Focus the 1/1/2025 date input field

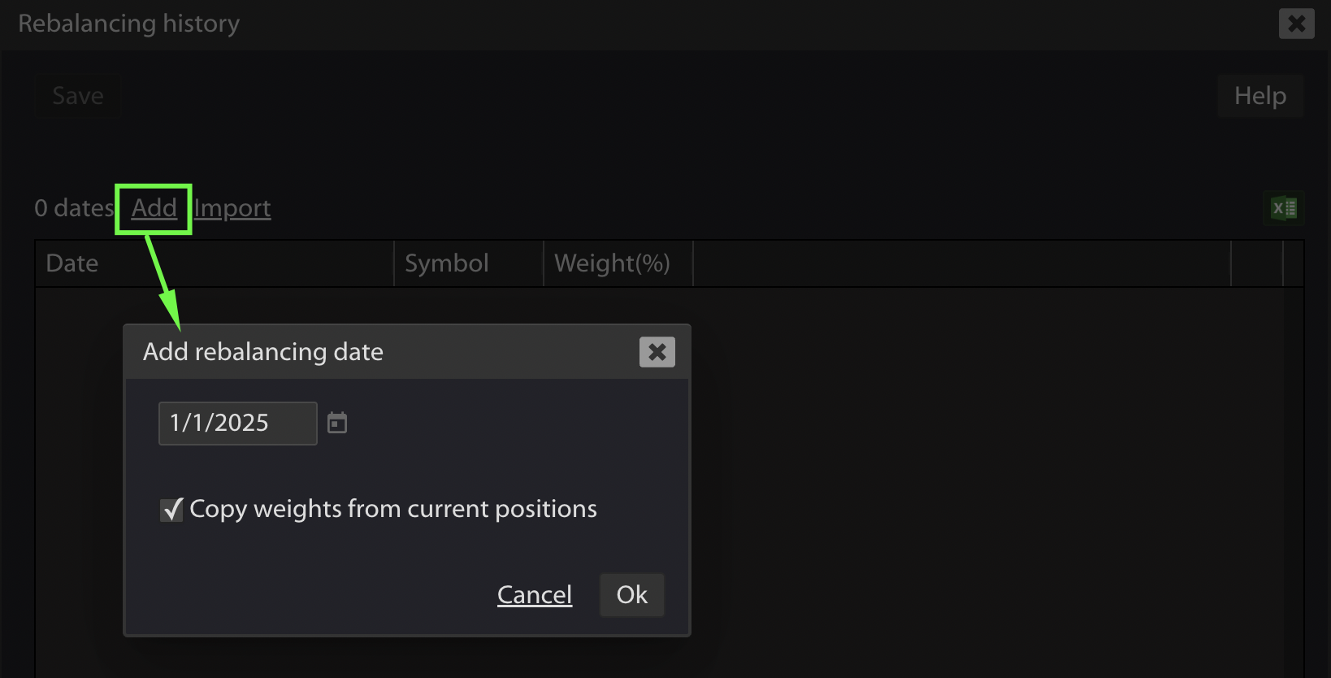tap(238, 423)
